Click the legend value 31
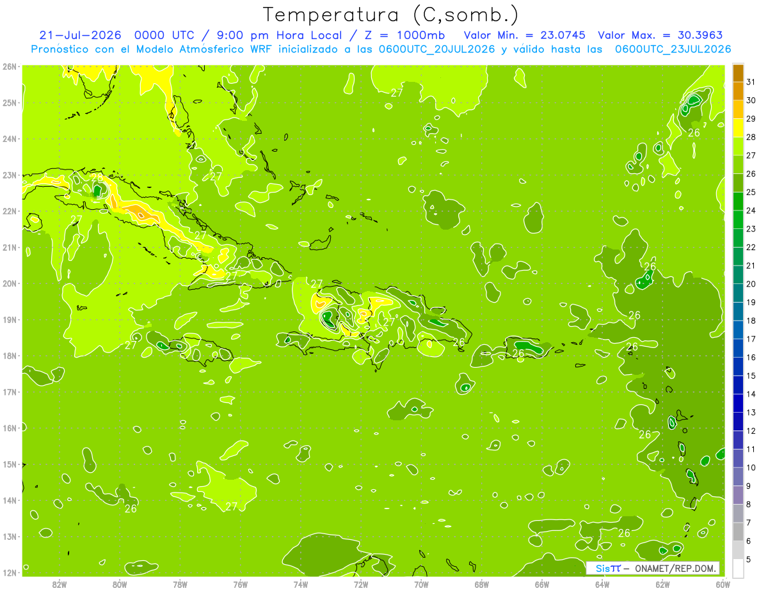This screenshot has height=593, width=768. point(751,82)
